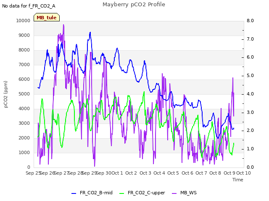Image resolution: width=269 pixels, height=201 pixels.
Task: Click the 5.0 value on right axis
Action: 250,75
